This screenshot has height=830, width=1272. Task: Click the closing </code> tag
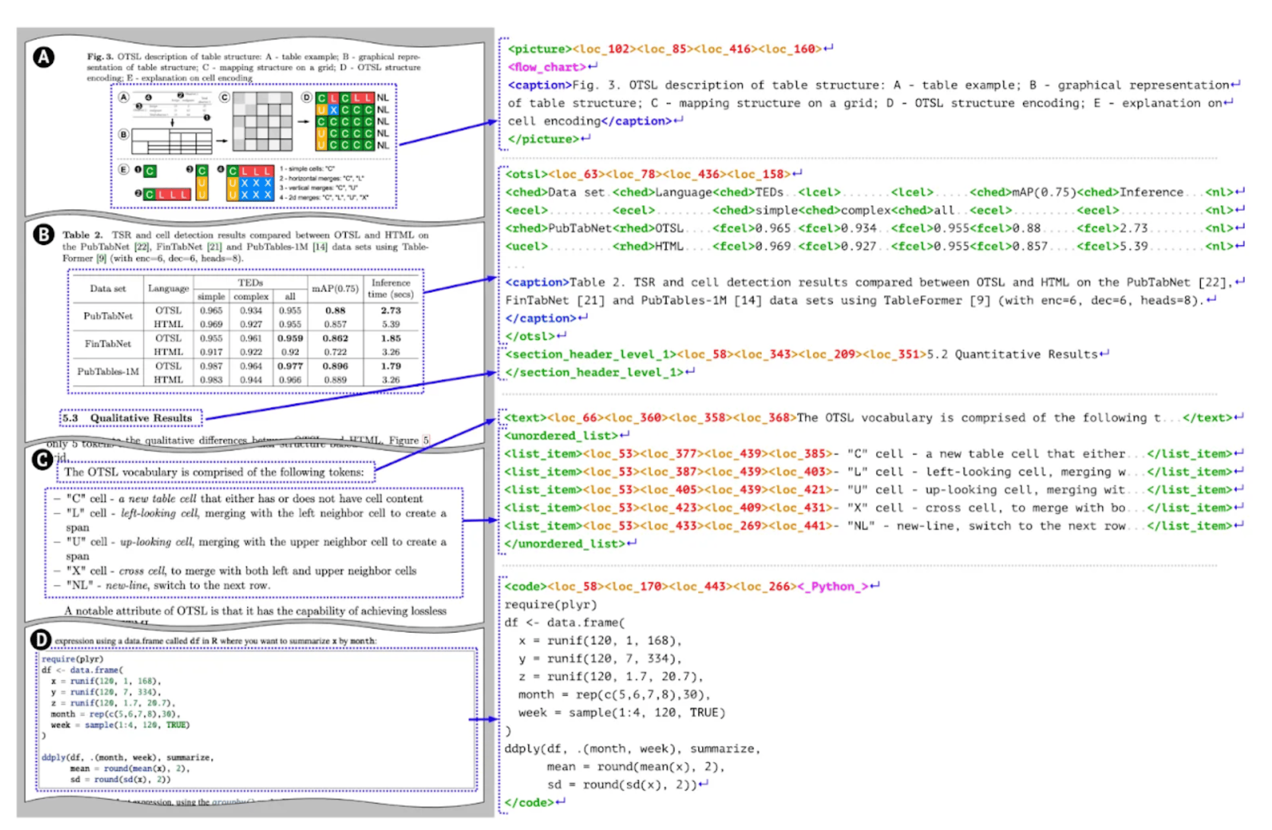point(529,802)
